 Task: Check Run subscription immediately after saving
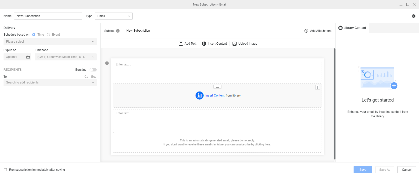coord(5,170)
